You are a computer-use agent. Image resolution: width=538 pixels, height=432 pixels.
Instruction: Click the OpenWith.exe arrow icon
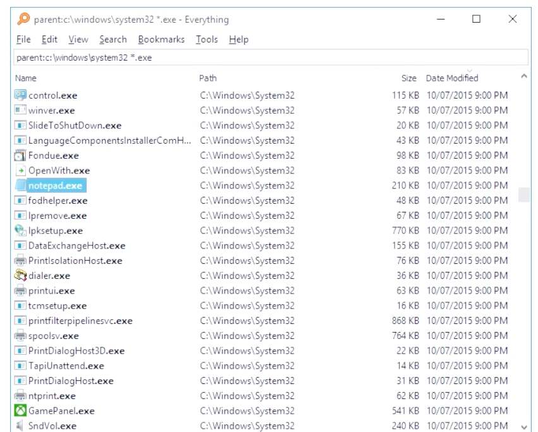20,170
